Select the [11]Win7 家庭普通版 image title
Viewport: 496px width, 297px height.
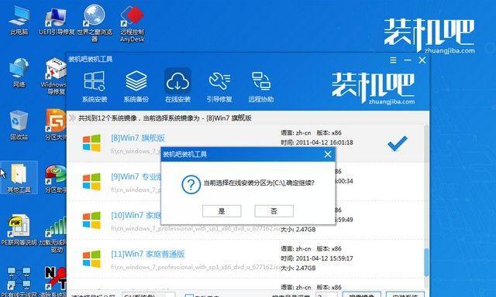pyautogui.click(x=148, y=254)
